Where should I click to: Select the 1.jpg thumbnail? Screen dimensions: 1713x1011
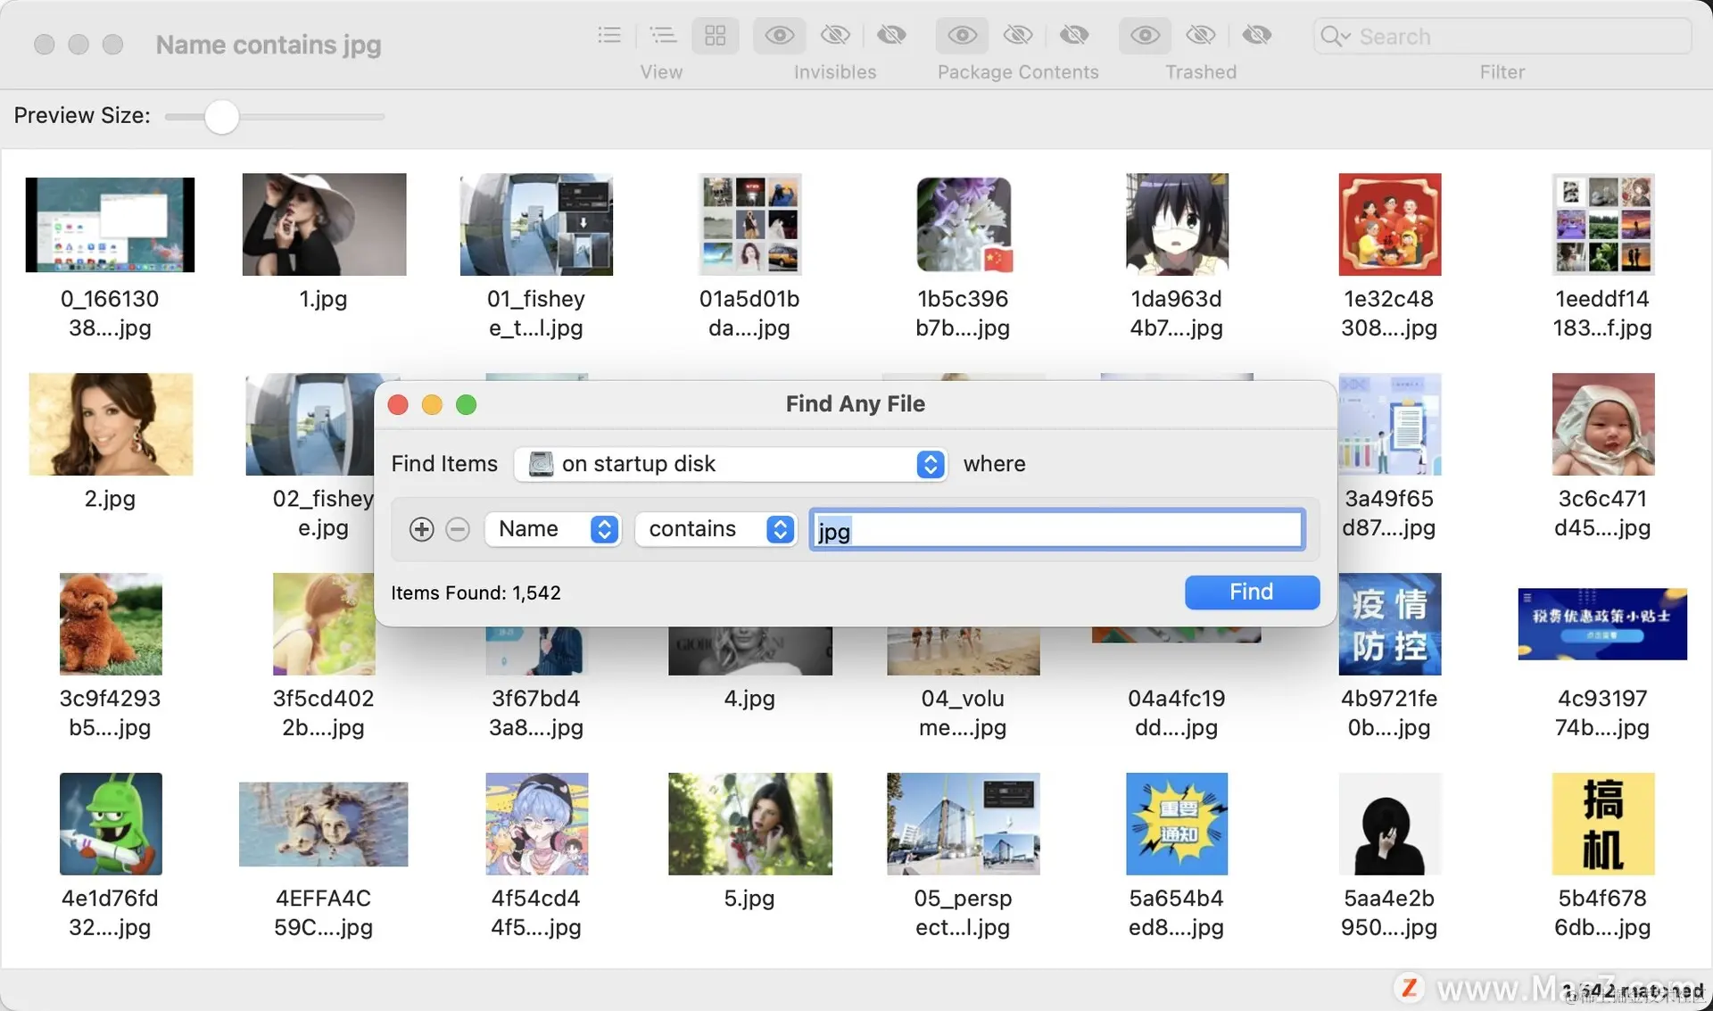323,225
